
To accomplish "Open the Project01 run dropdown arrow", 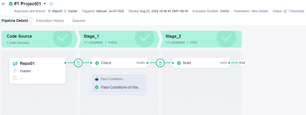I will point(45,4).
